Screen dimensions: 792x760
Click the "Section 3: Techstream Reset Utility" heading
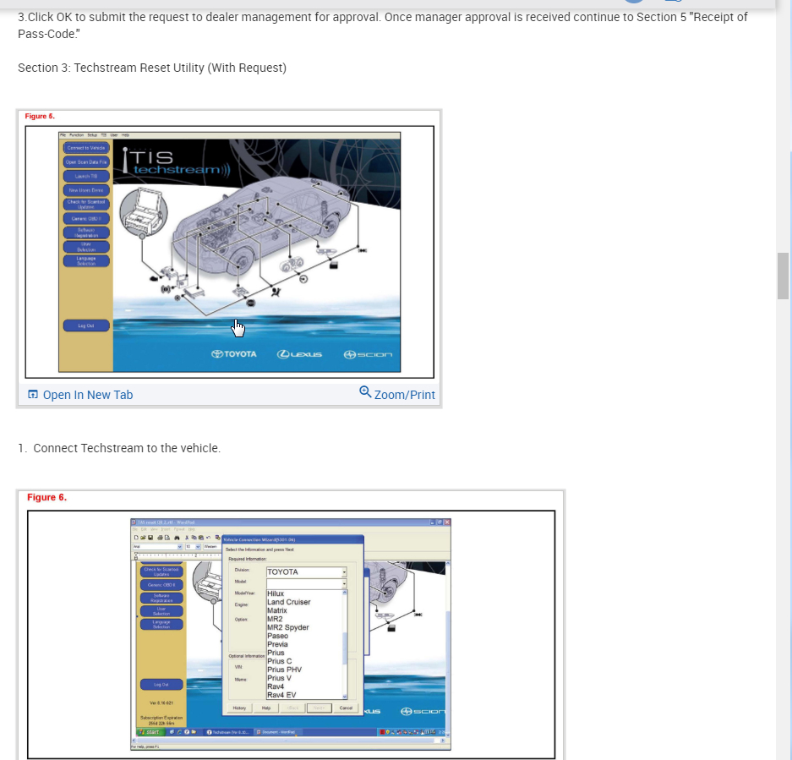pyautogui.click(x=152, y=68)
